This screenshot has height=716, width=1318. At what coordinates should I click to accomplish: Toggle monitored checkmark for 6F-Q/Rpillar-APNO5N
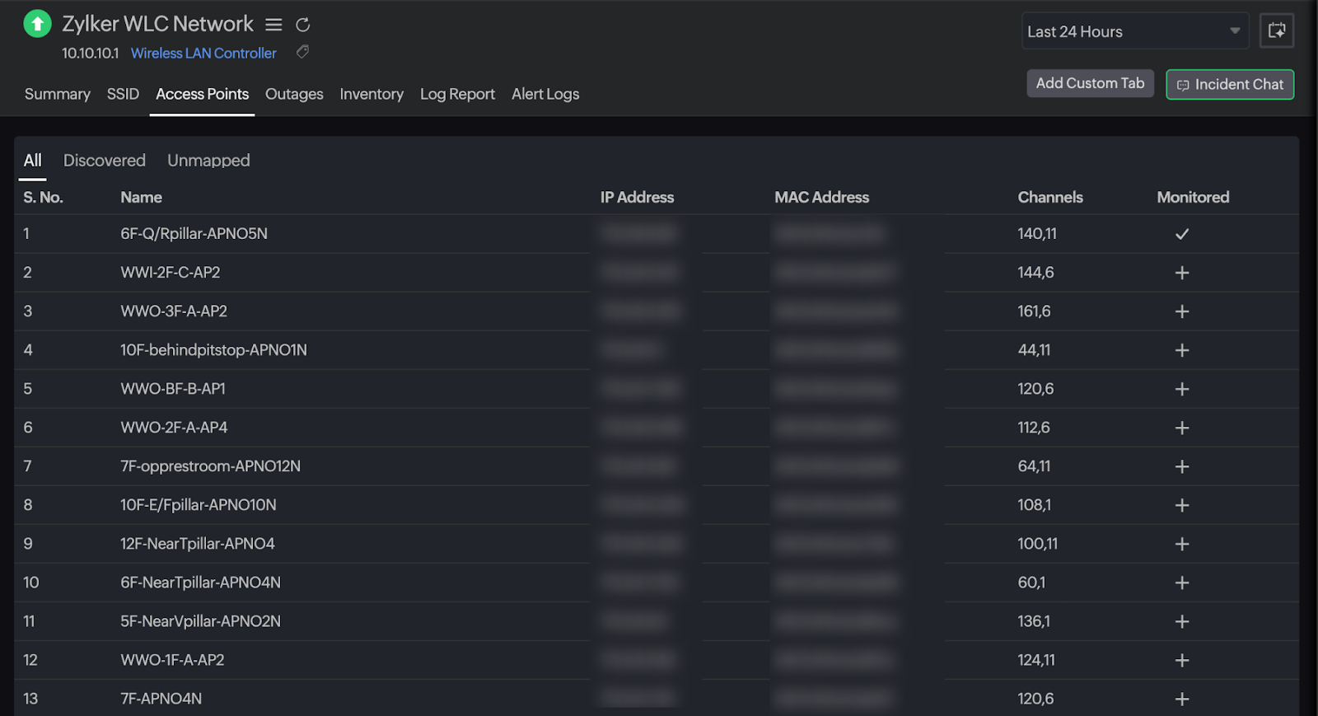1181,234
